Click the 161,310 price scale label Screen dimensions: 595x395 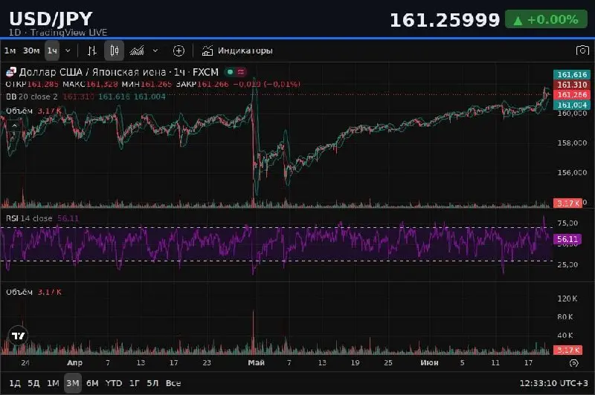(x=572, y=85)
